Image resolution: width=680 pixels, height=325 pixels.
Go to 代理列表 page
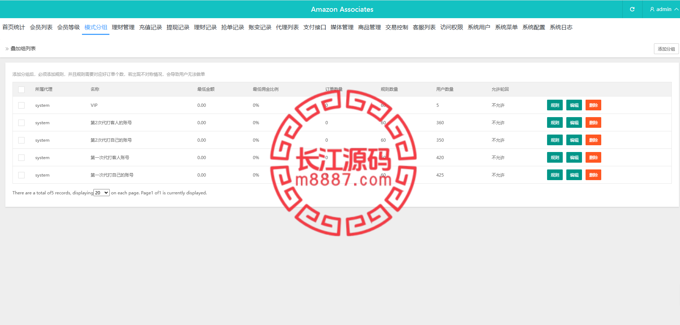click(287, 27)
